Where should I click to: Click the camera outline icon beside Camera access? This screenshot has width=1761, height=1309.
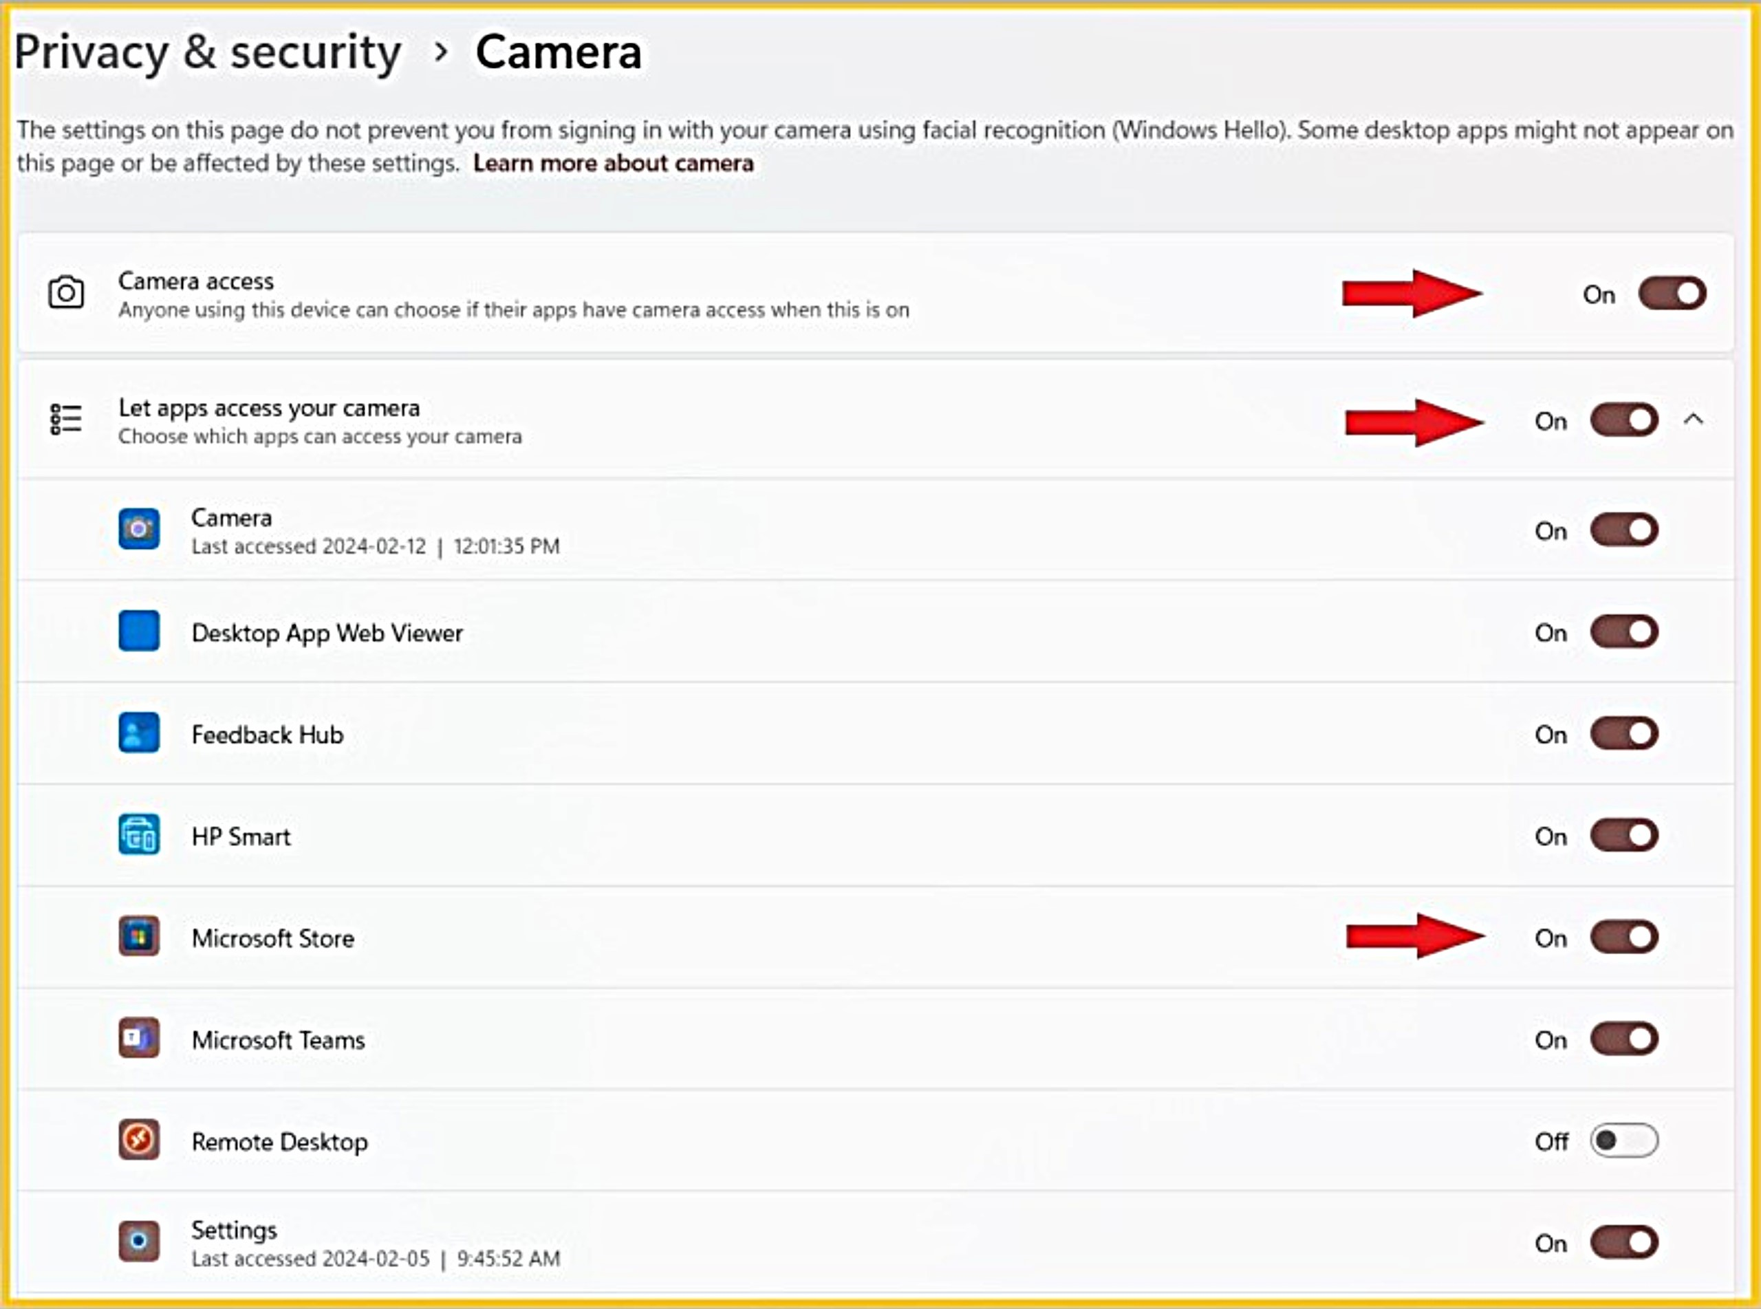click(66, 292)
